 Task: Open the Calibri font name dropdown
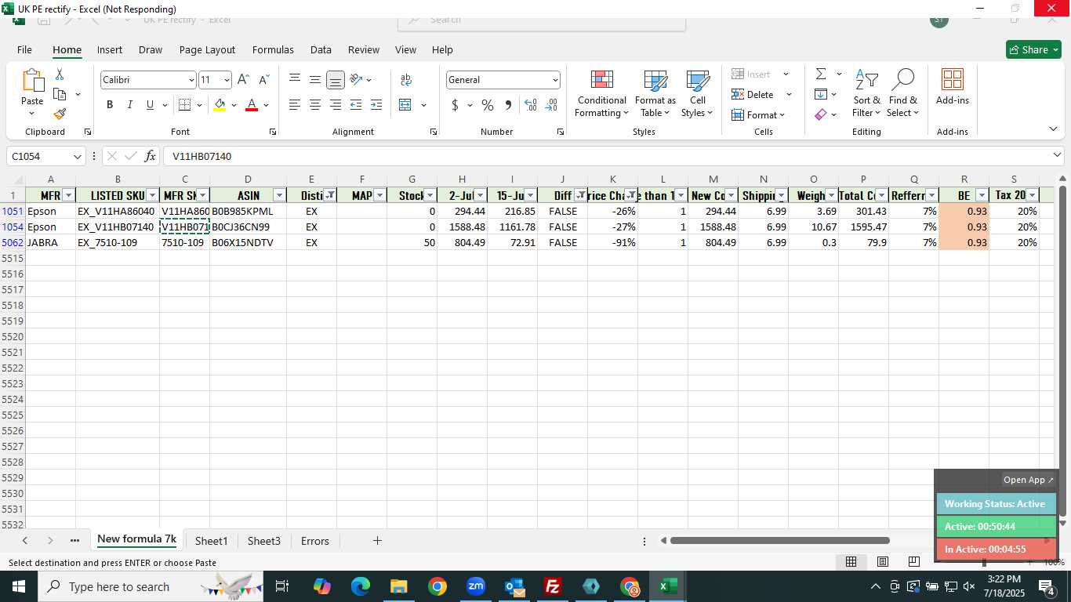point(191,80)
